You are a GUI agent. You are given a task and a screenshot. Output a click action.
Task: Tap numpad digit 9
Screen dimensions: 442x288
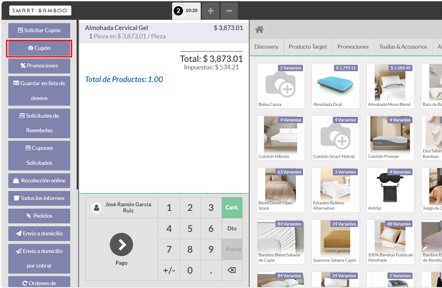click(211, 249)
